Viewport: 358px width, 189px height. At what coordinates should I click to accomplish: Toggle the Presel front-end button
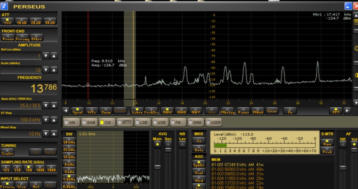point(8,38)
